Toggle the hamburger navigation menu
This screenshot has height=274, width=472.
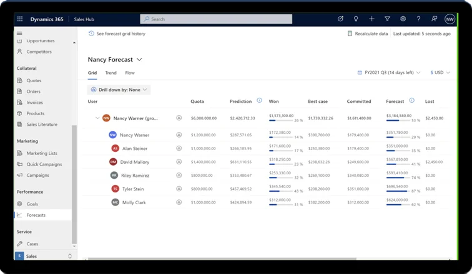click(x=19, y=33)
